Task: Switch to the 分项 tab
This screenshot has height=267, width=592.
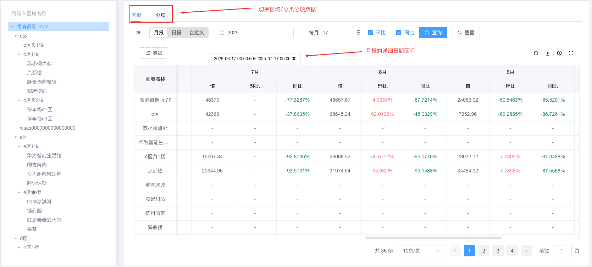Action: tap(161, 15)
